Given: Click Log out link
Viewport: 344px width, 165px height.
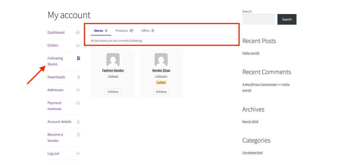Looking at the screenshot, I should [x=53, y=153].
